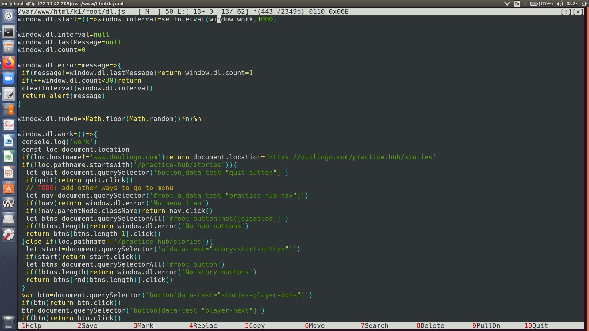The height and width of the screenshot is (331, 589).
Task: Open the Wi-Fi network menu
Action: point(507,4)
